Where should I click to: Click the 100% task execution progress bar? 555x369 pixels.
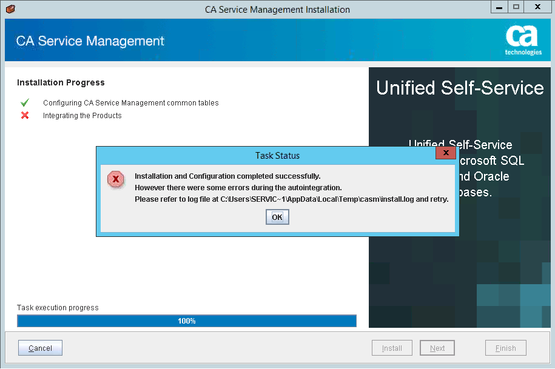187,321
